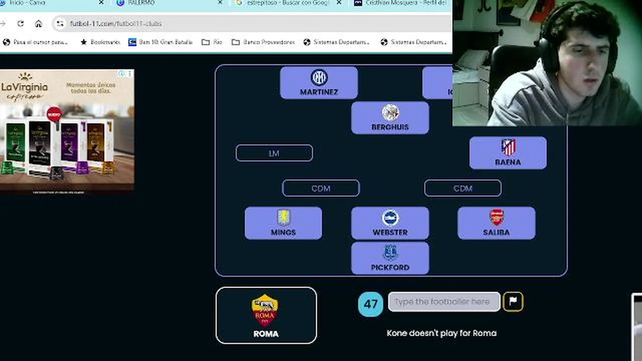Click the streamer webcam overlay
Screen dimensions: 642x361
pos(547,63)
